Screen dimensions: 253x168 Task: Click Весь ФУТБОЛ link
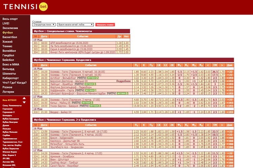tap(9, 100)
